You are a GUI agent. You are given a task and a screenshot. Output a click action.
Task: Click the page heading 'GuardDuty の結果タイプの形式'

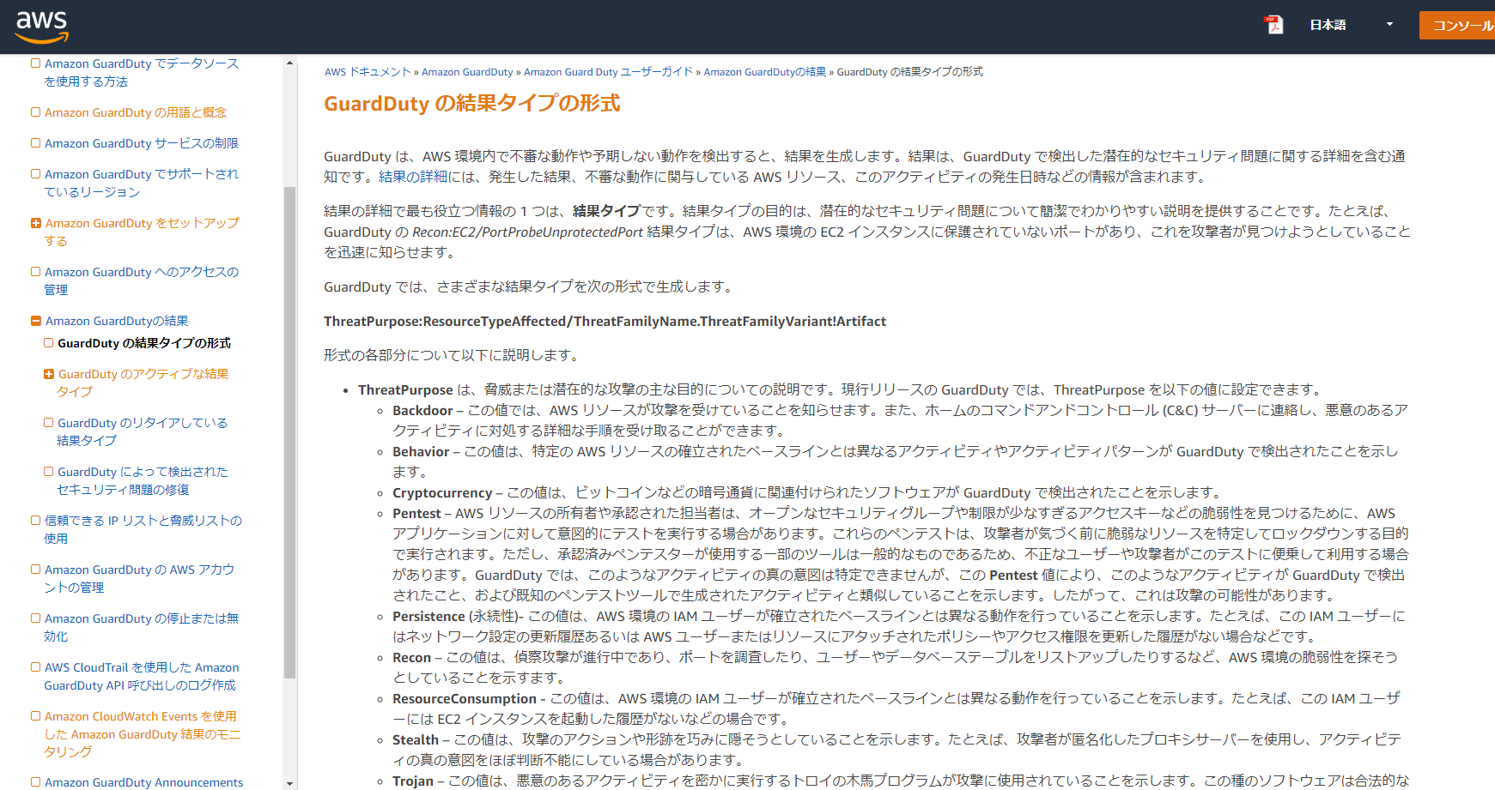(x=471, y=104)
